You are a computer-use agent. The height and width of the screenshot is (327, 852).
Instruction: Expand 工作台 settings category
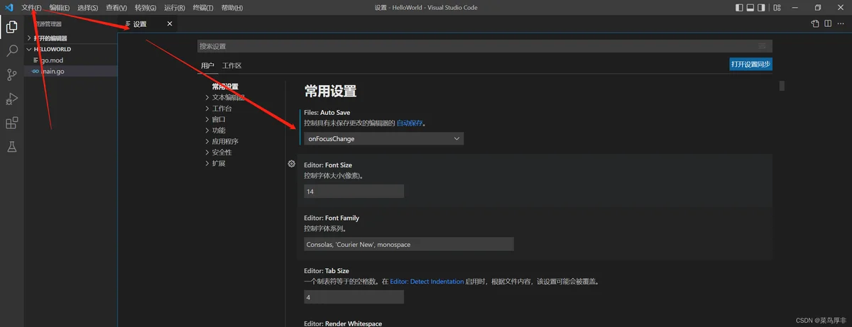pyautogui.click(x=218, y=109)
